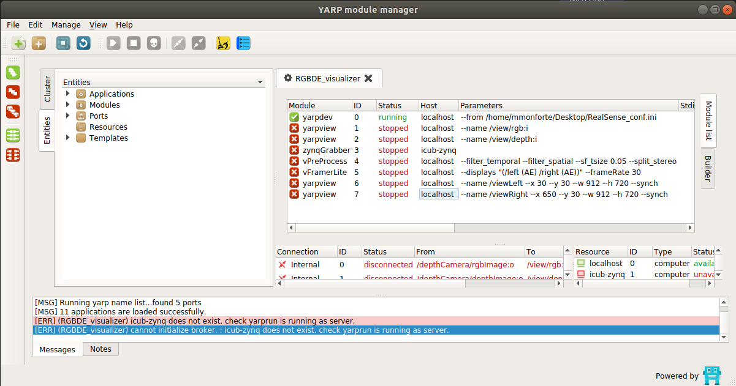
Task: Click the green Run All sidebar icon
Action: [13, 72]
